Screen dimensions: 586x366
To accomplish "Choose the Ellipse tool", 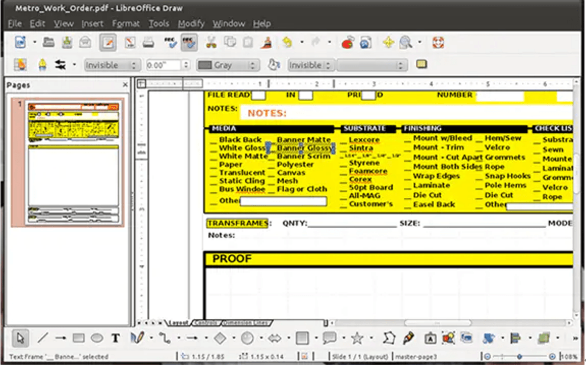I will point(96,337).
